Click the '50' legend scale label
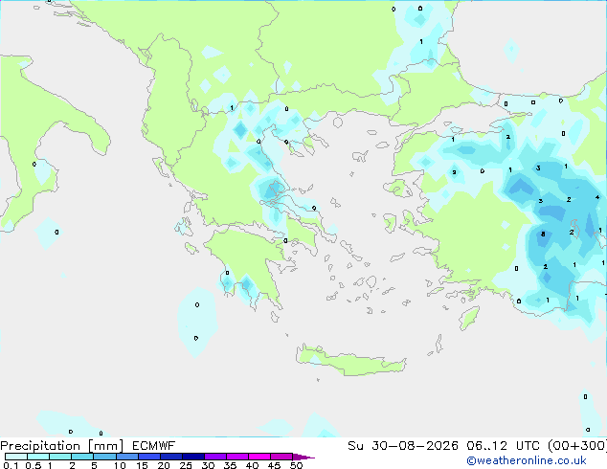 click(296, 465)
